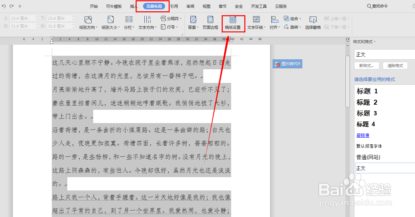This screenshot has height=217, width=415.
Task: Expand the 纸张大小 dropdown arrow
Action: coord(119,28)
